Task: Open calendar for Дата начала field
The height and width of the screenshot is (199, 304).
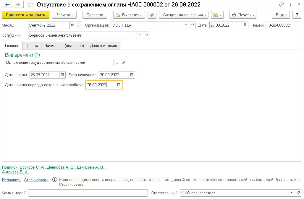Action: pos(62,75)
